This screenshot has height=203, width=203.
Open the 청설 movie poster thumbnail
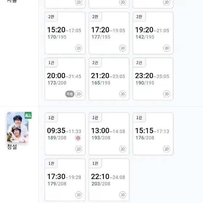tap(18, 127)
